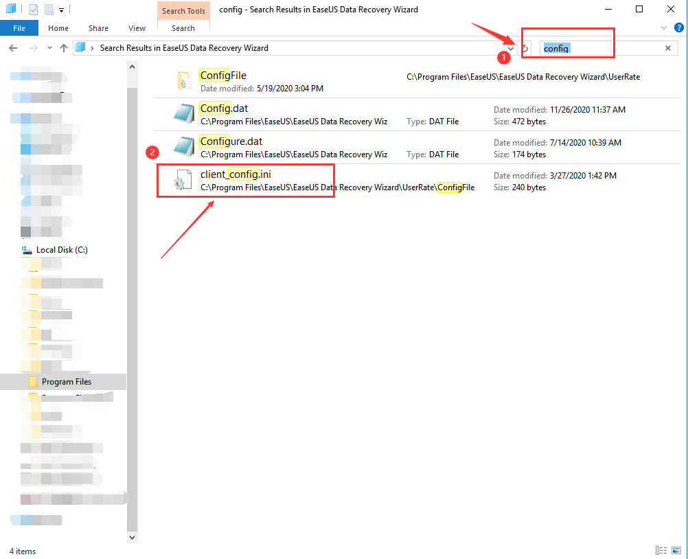The width and height of the screenshot is (688, 559).
Task: Select the Configure.dat file icon
Action: (184, 146)
